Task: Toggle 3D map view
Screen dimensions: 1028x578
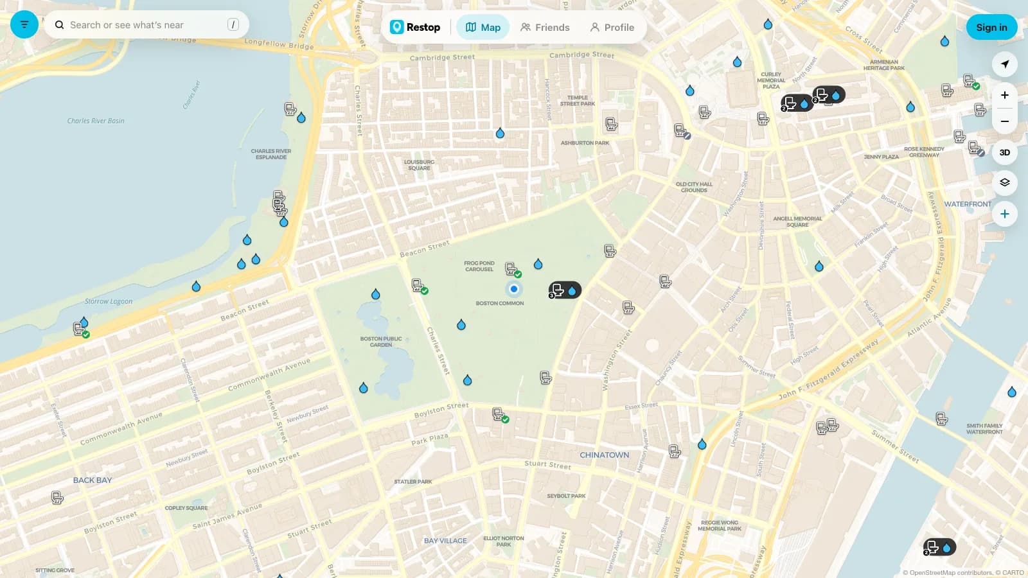Action: click(1005, 152)
